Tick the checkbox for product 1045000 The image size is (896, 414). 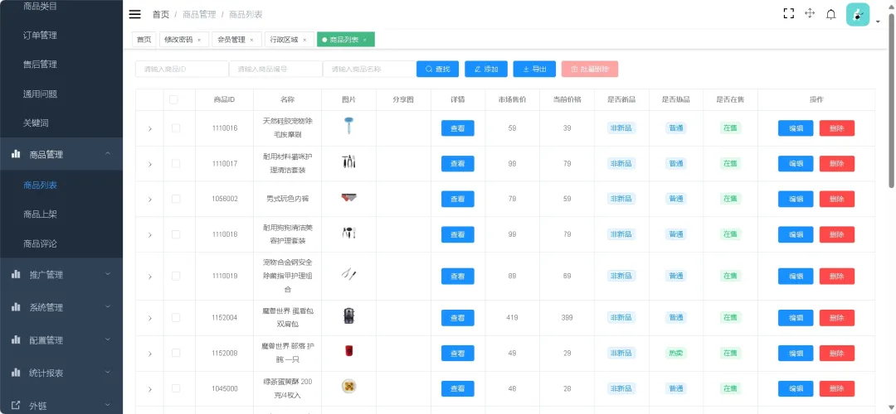tap(175, 388)
